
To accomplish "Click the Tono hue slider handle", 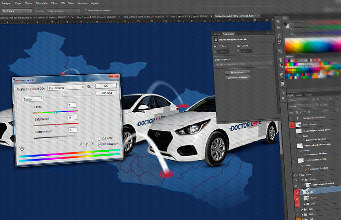I will coord(56,113).
